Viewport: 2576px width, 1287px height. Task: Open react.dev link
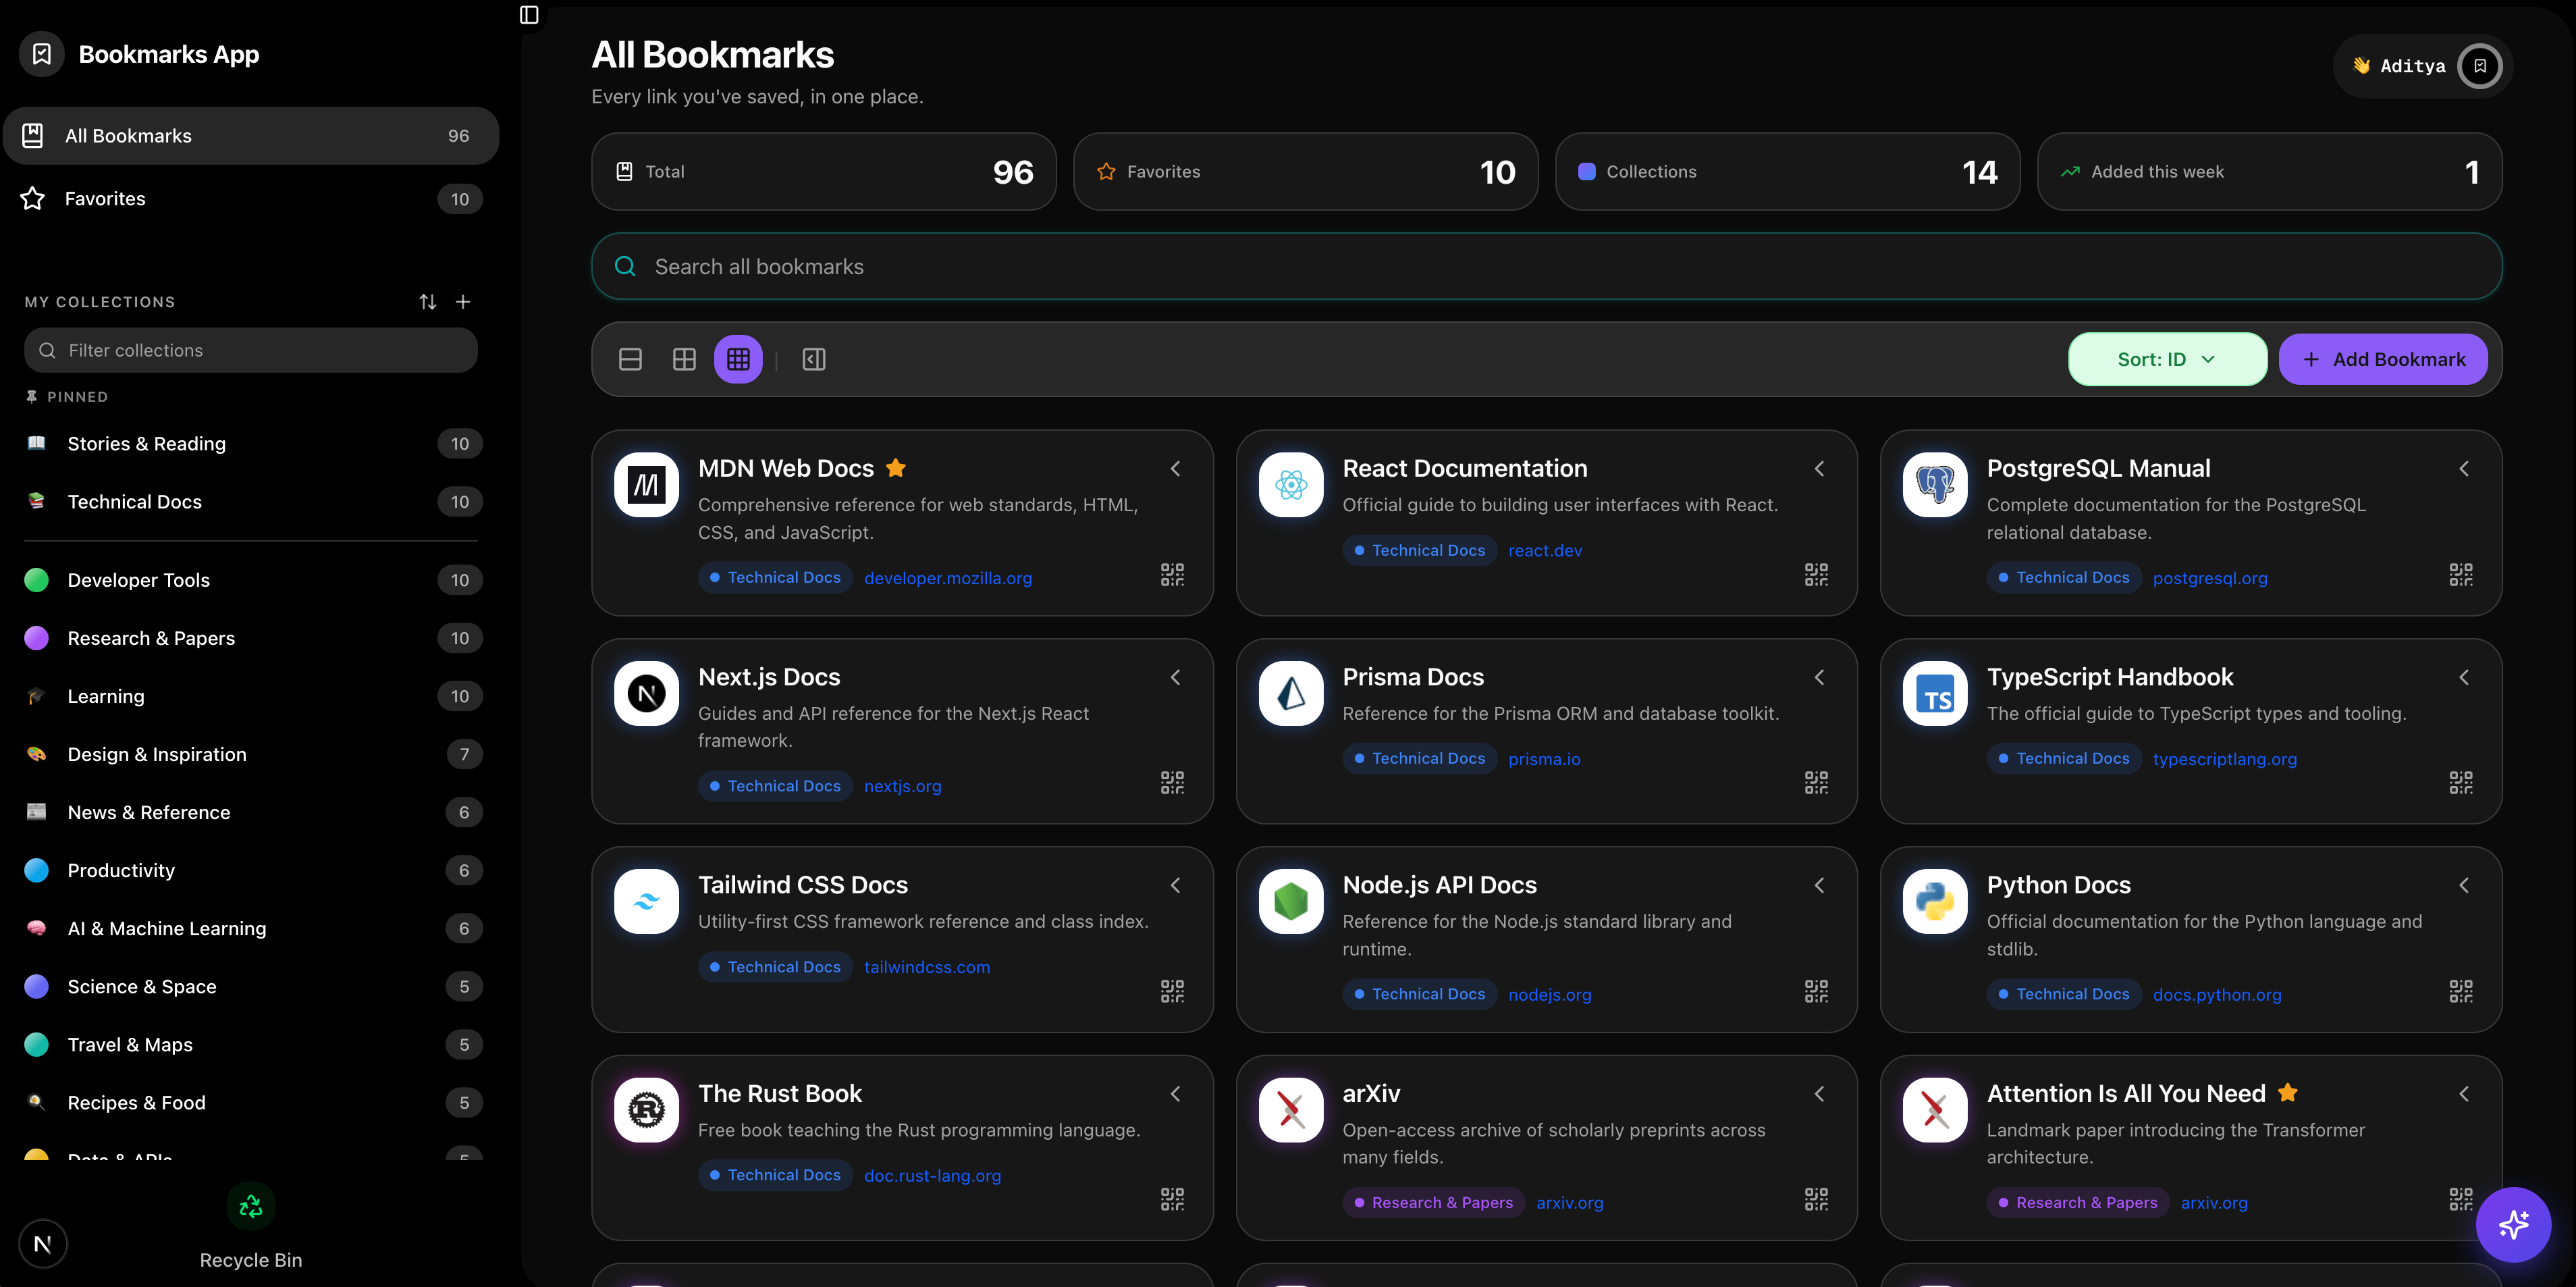1545,550
